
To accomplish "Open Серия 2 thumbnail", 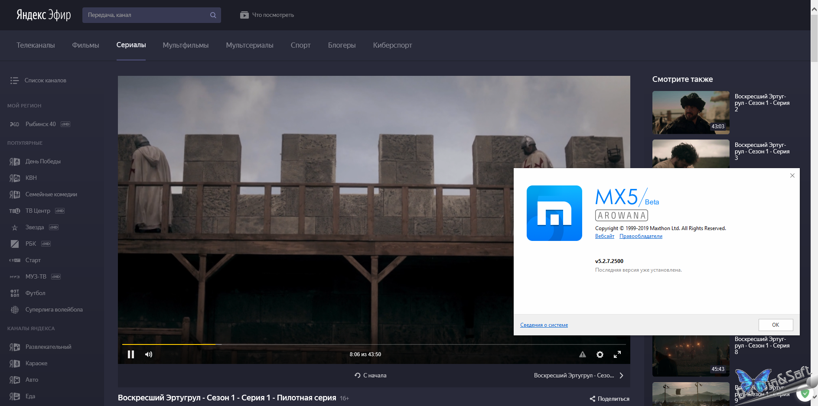I will coord(691,113).
